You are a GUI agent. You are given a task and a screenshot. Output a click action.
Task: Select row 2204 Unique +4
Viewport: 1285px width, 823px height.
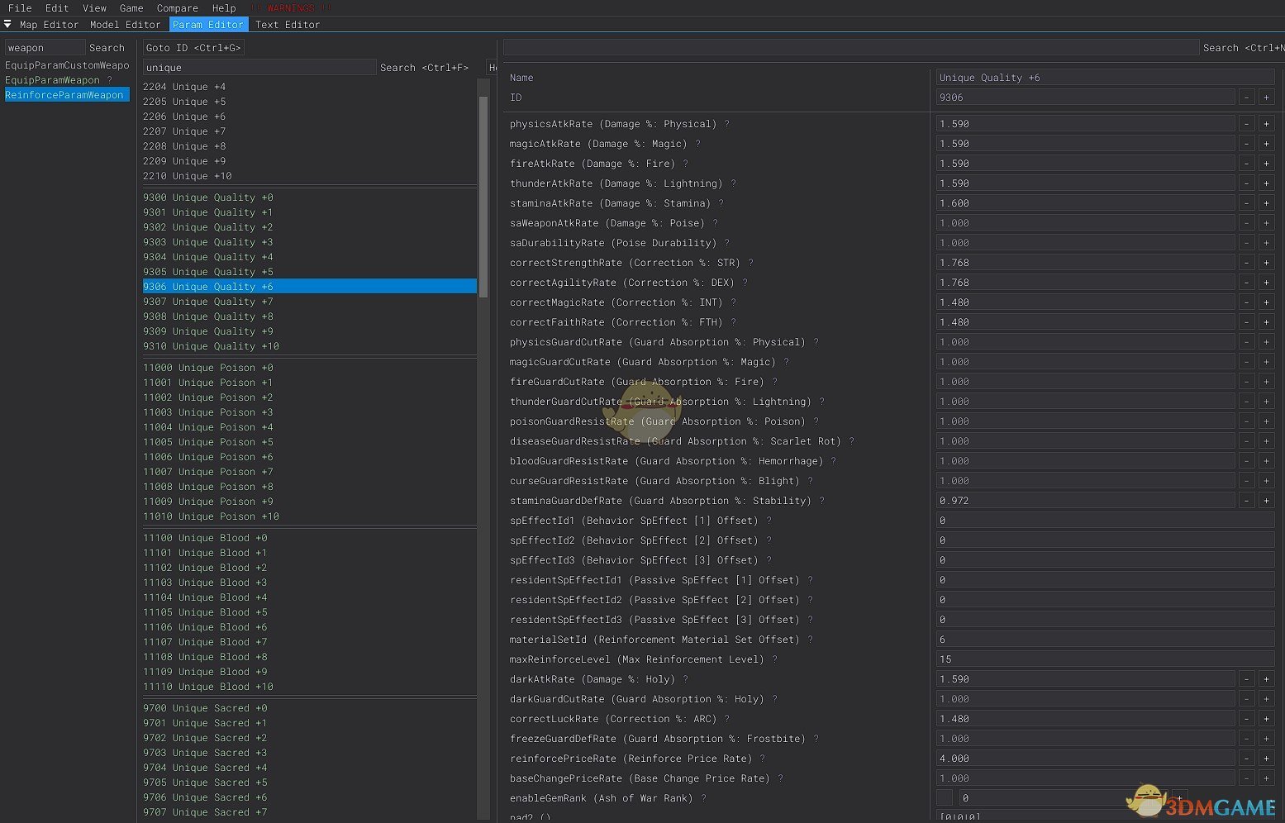(x=310, y=87)
